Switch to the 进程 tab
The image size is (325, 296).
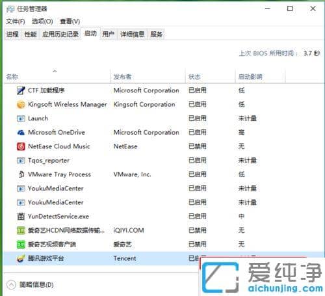point(12,34)
